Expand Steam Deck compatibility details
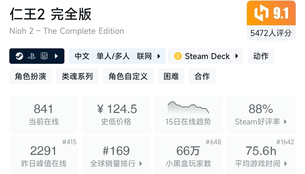The height and width of the screenshot is (174, 305). pos(237,56)
